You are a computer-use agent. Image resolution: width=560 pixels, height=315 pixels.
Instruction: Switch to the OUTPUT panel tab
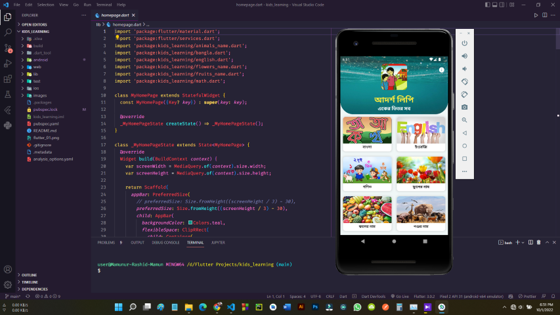click(x=137, y=243)
